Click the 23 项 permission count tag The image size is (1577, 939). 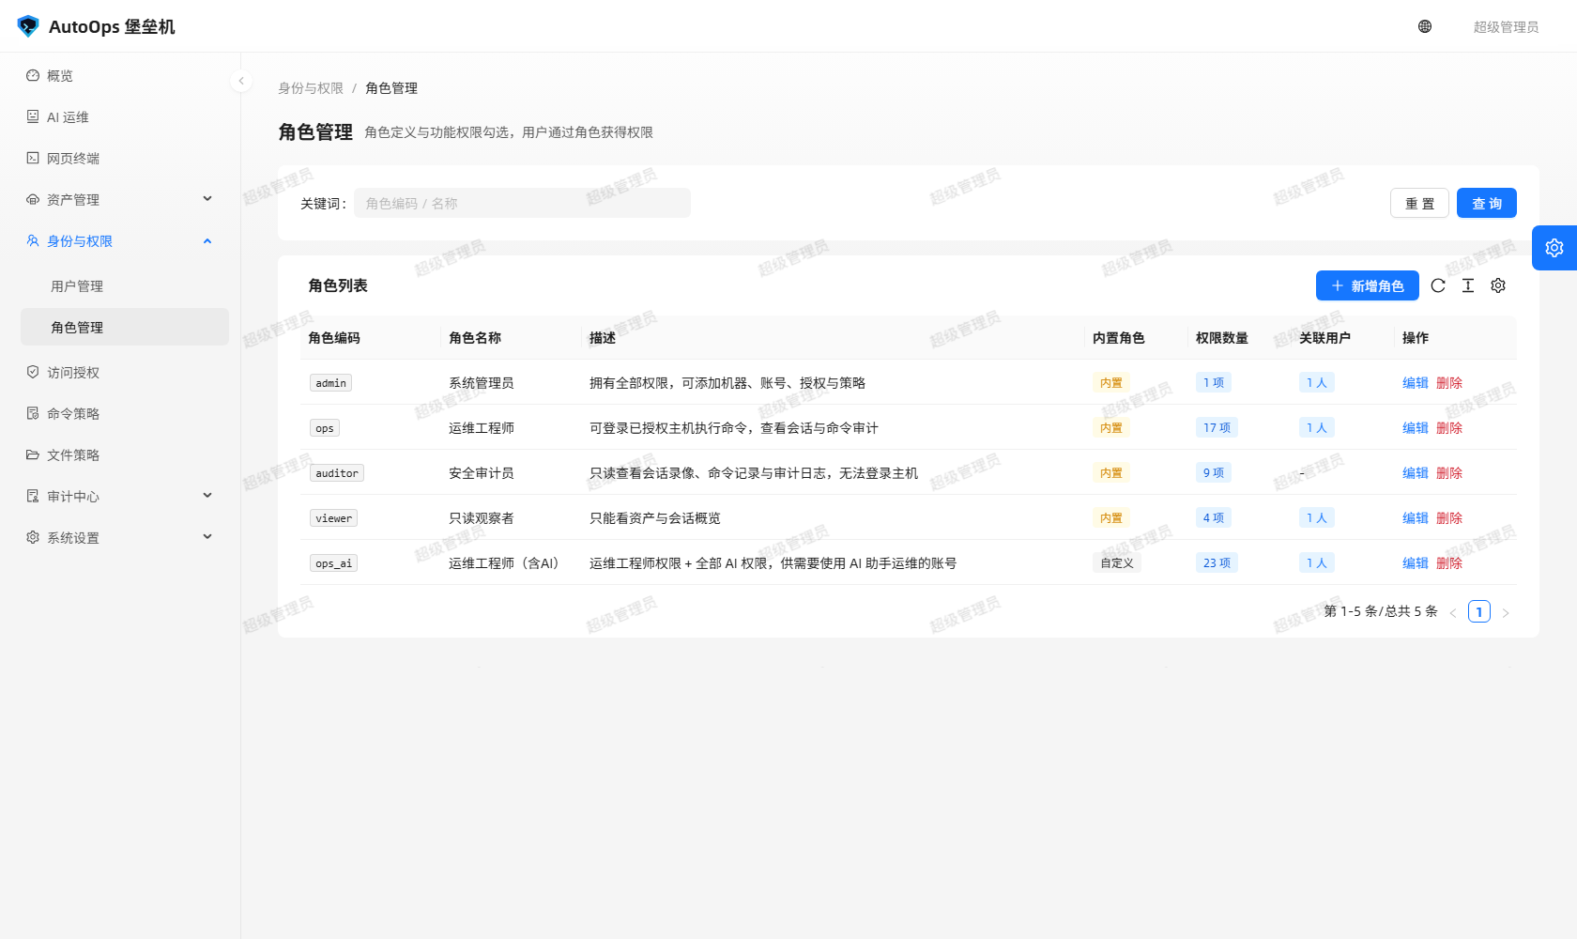1217,563
